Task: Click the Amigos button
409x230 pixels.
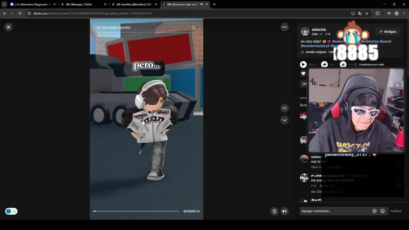Action: [x=388, y=32]
